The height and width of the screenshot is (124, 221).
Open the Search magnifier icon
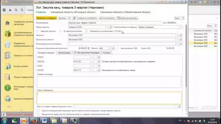[x=22, y=10]
